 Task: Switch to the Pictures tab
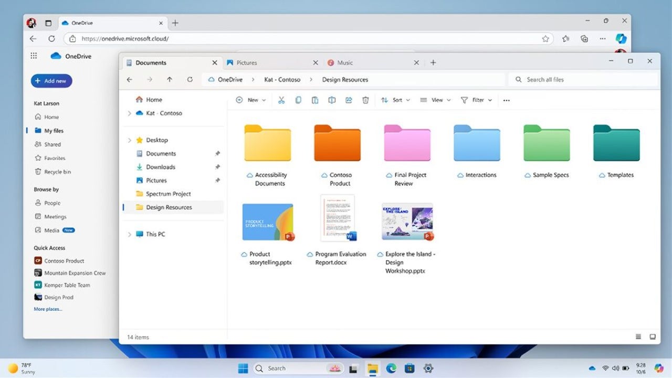click(247, 62)
